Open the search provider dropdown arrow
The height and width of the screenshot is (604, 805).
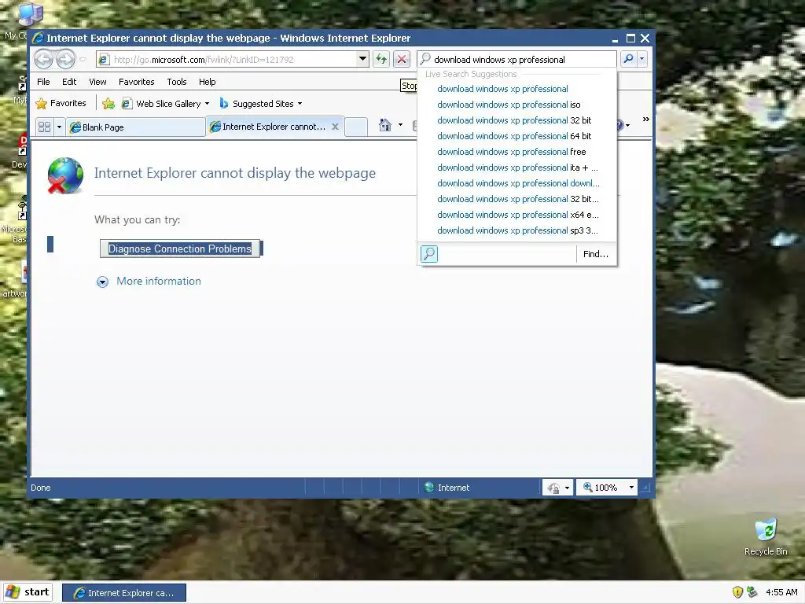tap(641, 59)
